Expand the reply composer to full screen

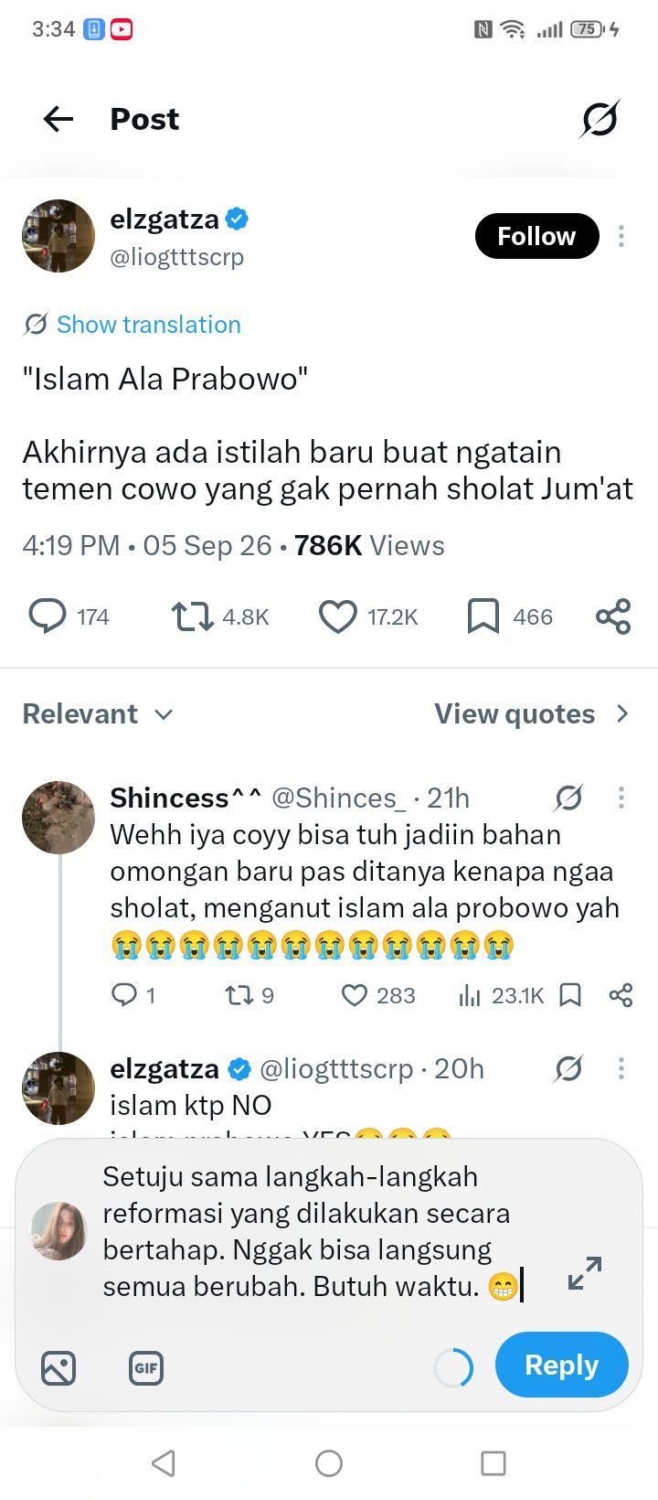click(x=585, y=1273)
